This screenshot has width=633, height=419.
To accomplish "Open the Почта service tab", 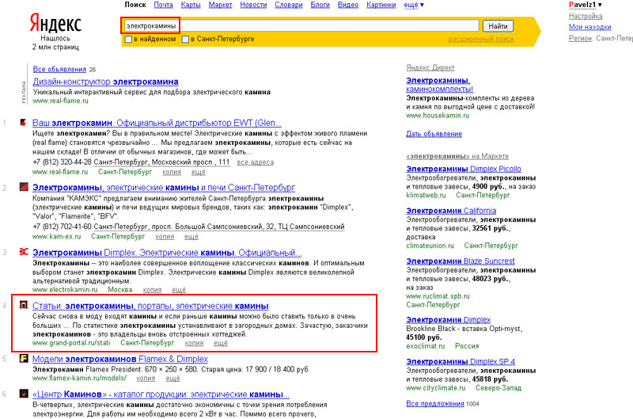I will (x=164, y=5).
